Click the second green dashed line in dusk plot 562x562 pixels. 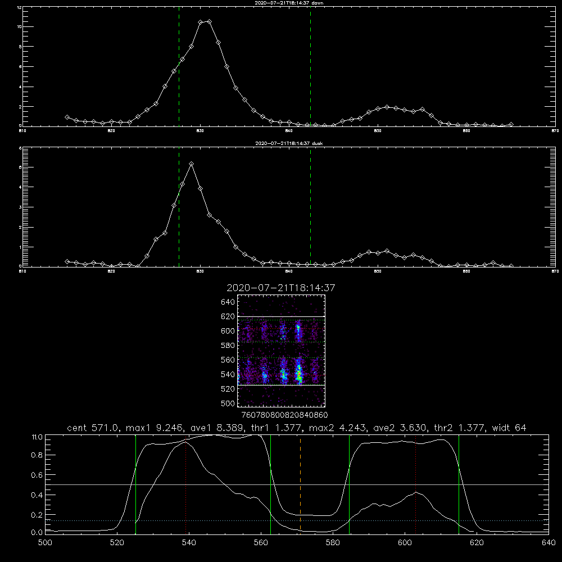(310, 207)
